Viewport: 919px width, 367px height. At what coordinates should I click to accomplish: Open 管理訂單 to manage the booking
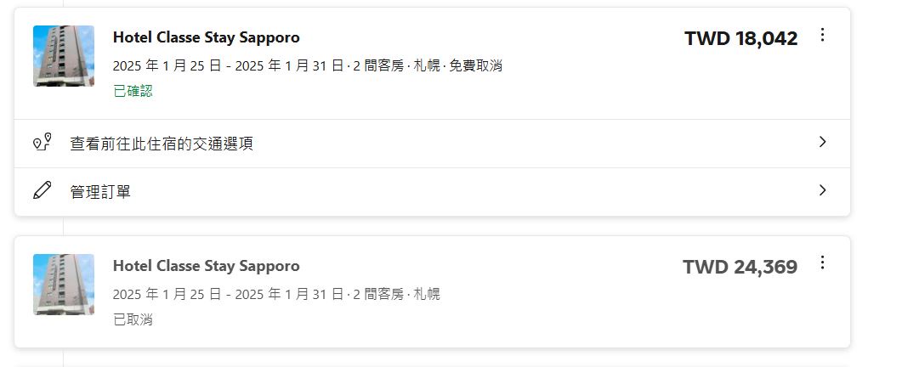pyautogui.click(x=100, y=192)
